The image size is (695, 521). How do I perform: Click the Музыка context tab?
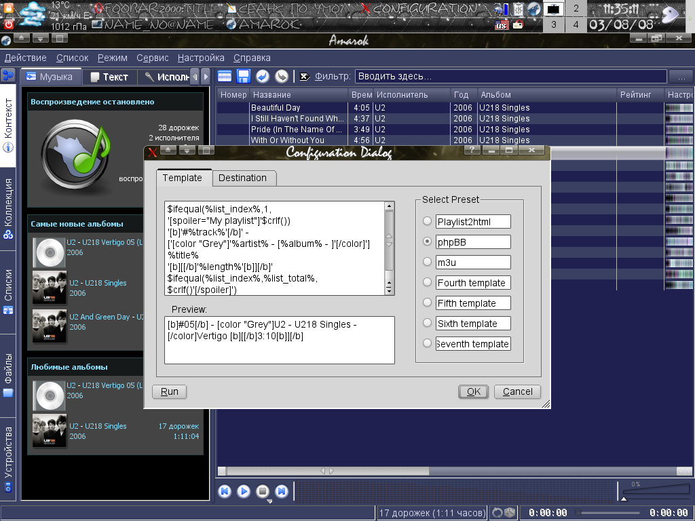pyautogui.click(x=51, y=77)
